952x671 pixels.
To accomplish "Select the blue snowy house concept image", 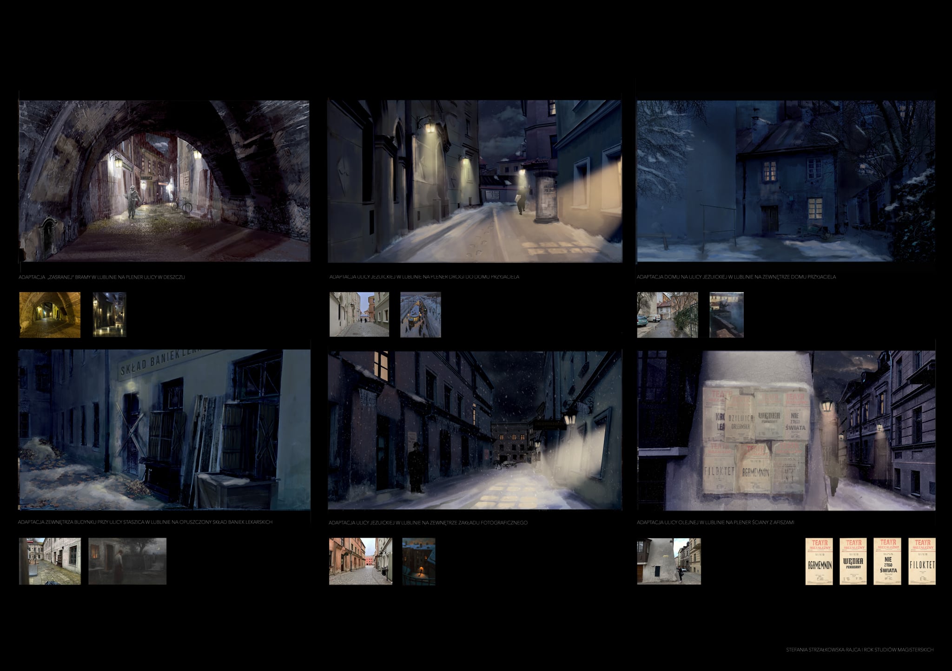I will [786, 181].
